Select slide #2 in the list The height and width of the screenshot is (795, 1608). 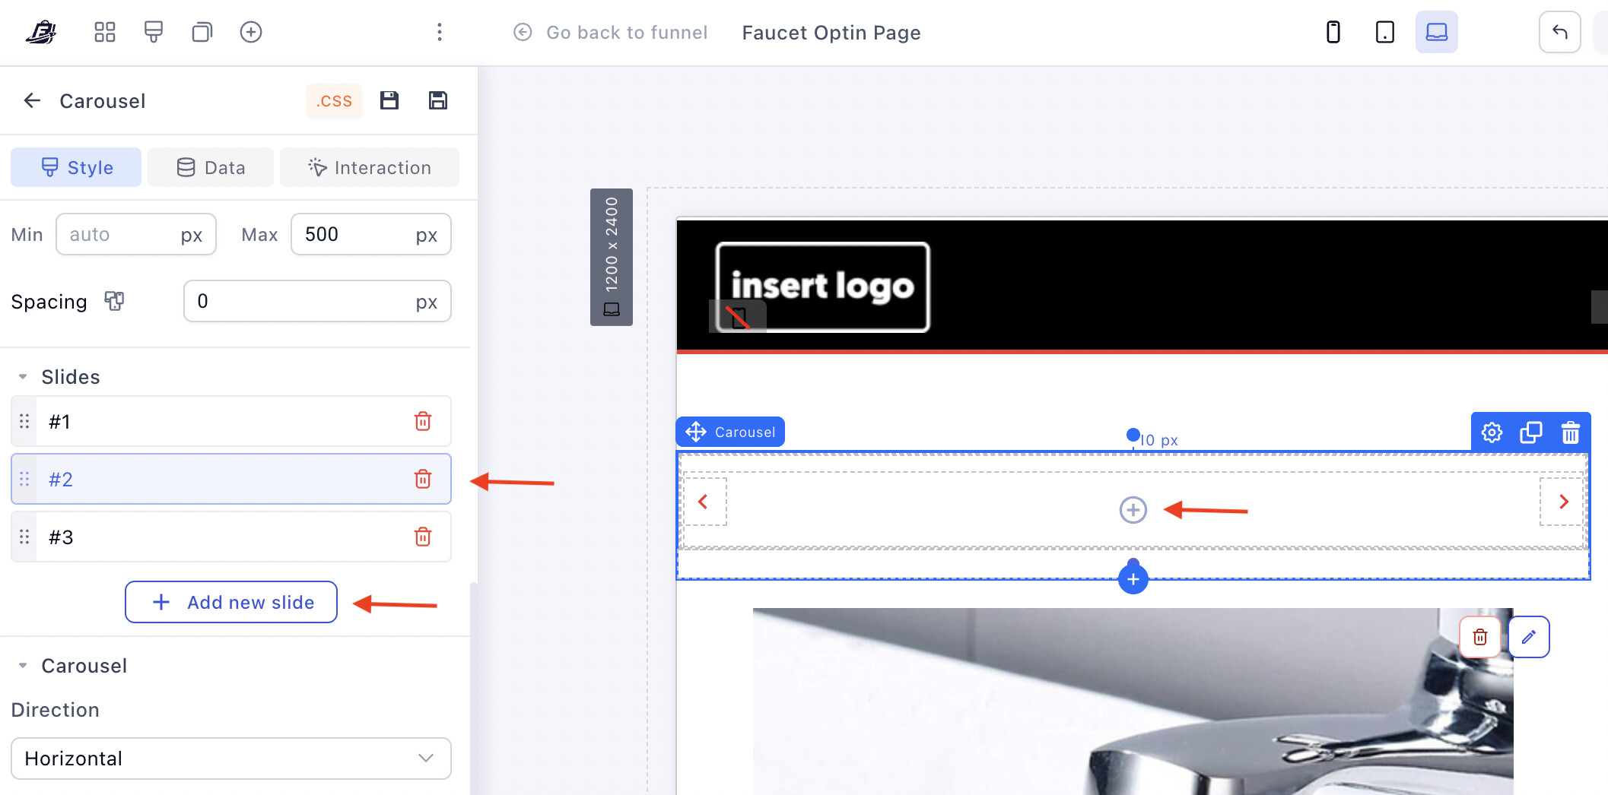[x=231, y=479]
